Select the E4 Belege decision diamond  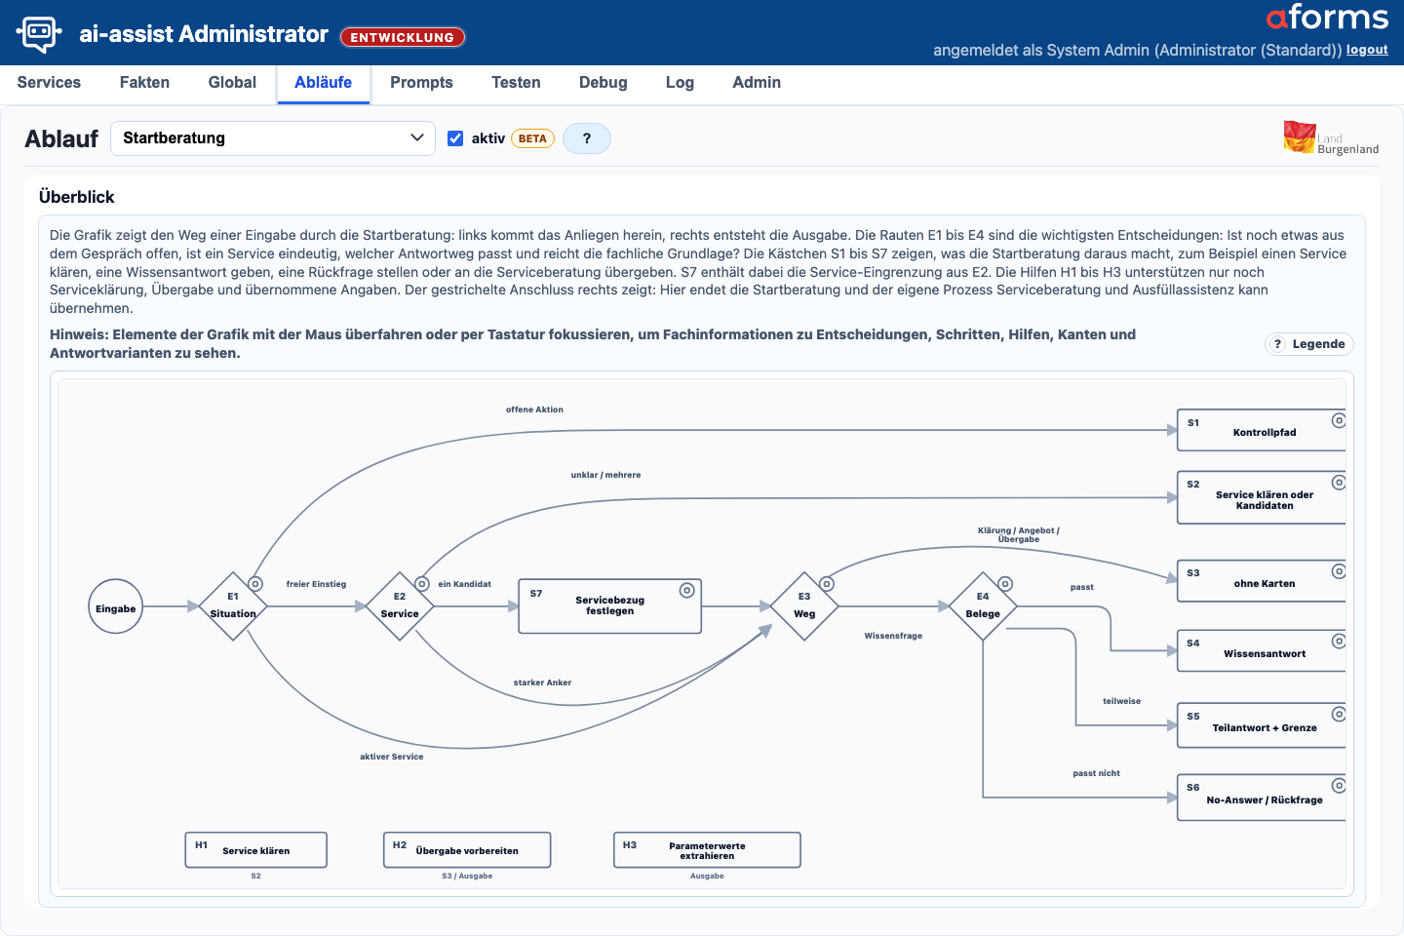[x=983, y=606]
